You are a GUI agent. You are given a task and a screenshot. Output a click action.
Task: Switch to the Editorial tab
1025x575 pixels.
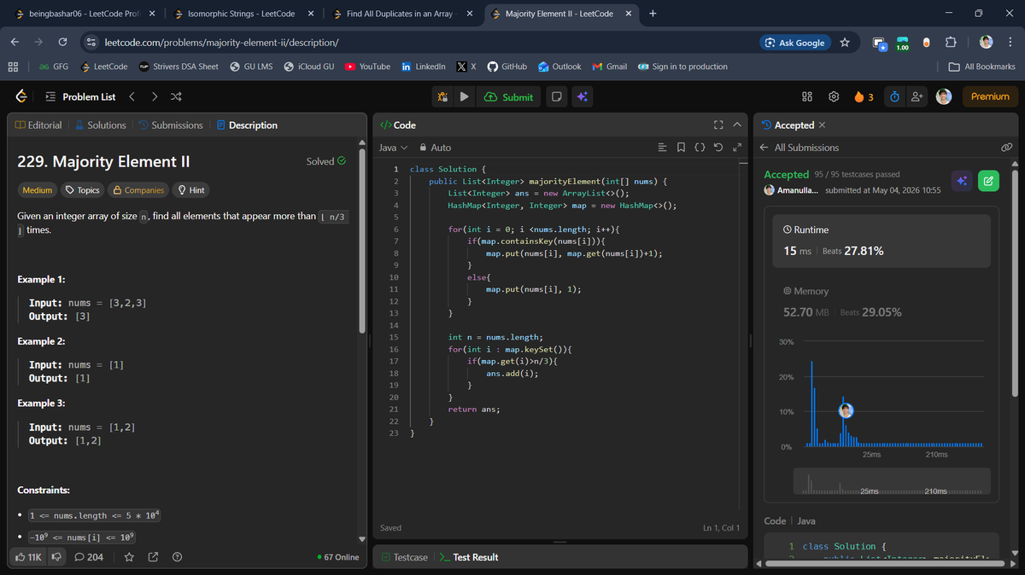point(38,125)
